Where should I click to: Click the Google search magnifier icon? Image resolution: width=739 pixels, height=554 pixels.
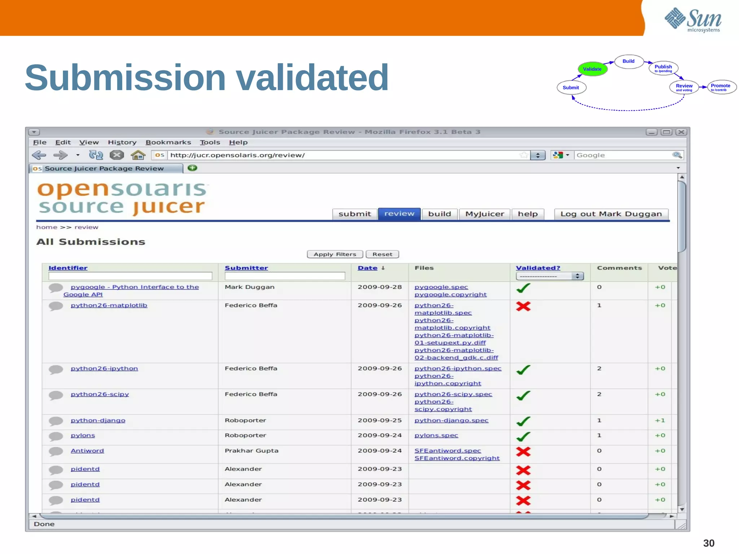click(x=677, y=155)
